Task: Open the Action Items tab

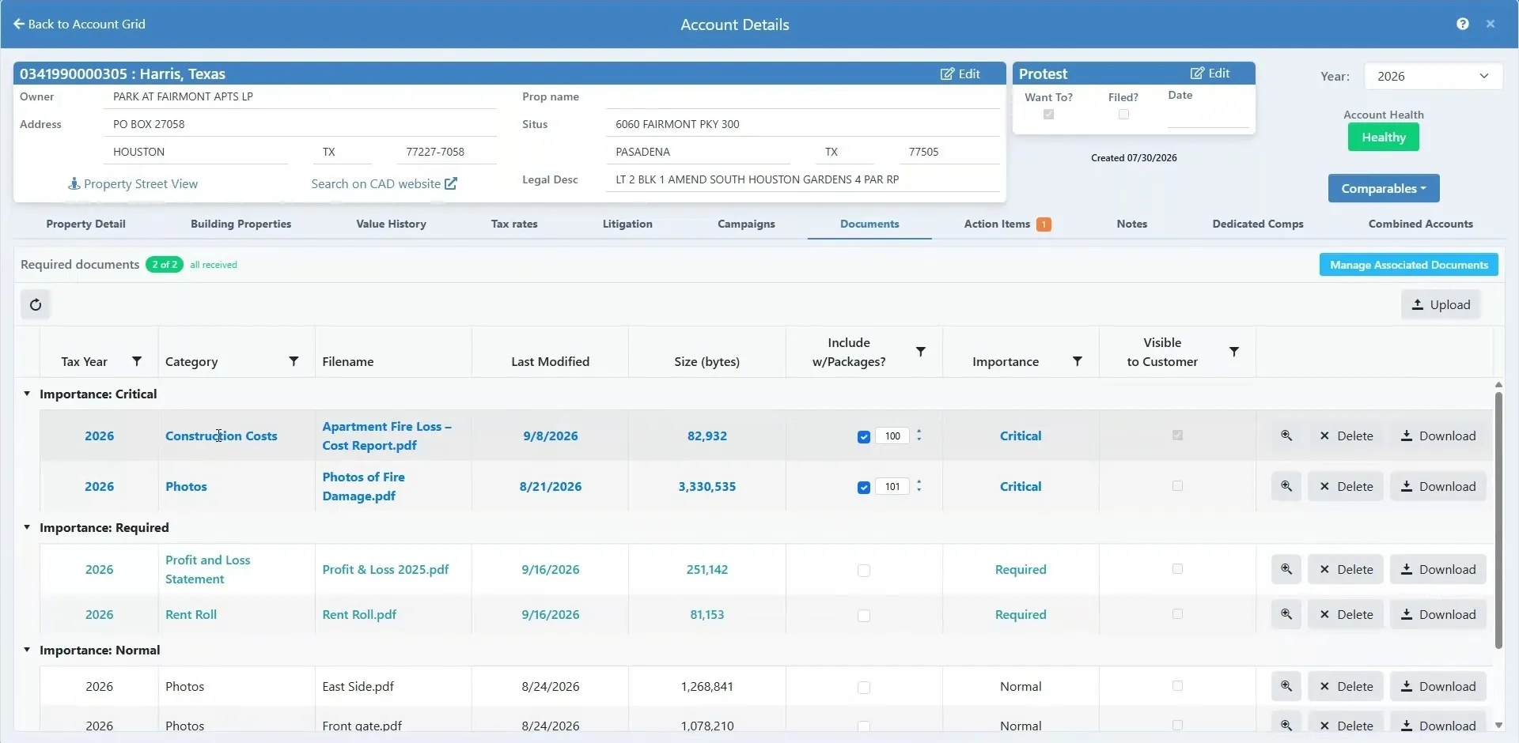Action: (x=1007, y=224)
